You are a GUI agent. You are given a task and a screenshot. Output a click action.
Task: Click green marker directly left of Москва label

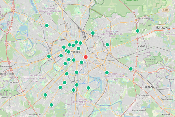(68, 52)
